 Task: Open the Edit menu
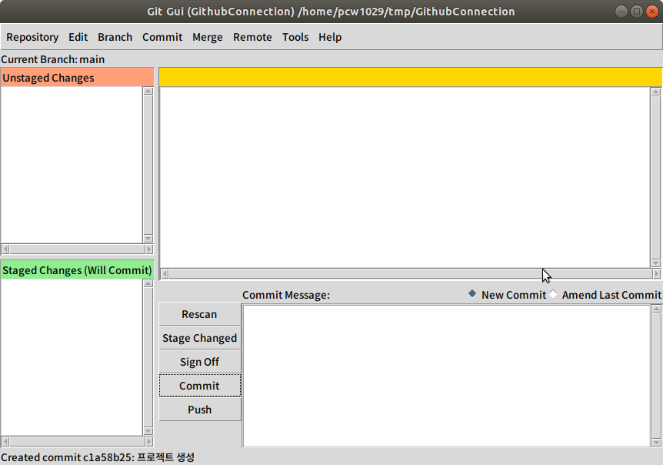(x=78, y=37)
